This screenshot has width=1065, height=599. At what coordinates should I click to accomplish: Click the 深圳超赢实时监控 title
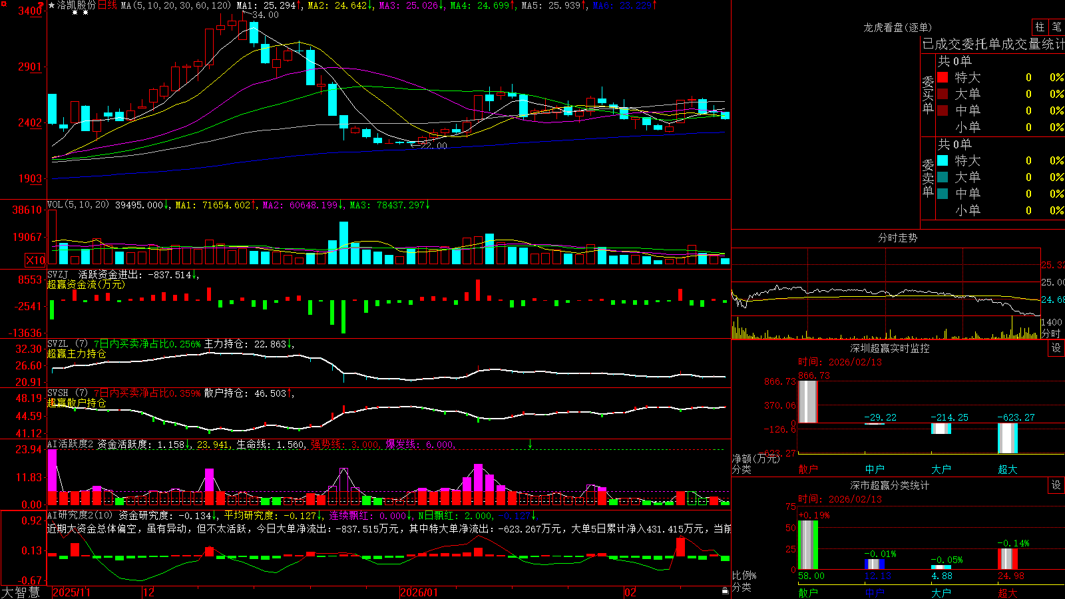tap(890, 348)
